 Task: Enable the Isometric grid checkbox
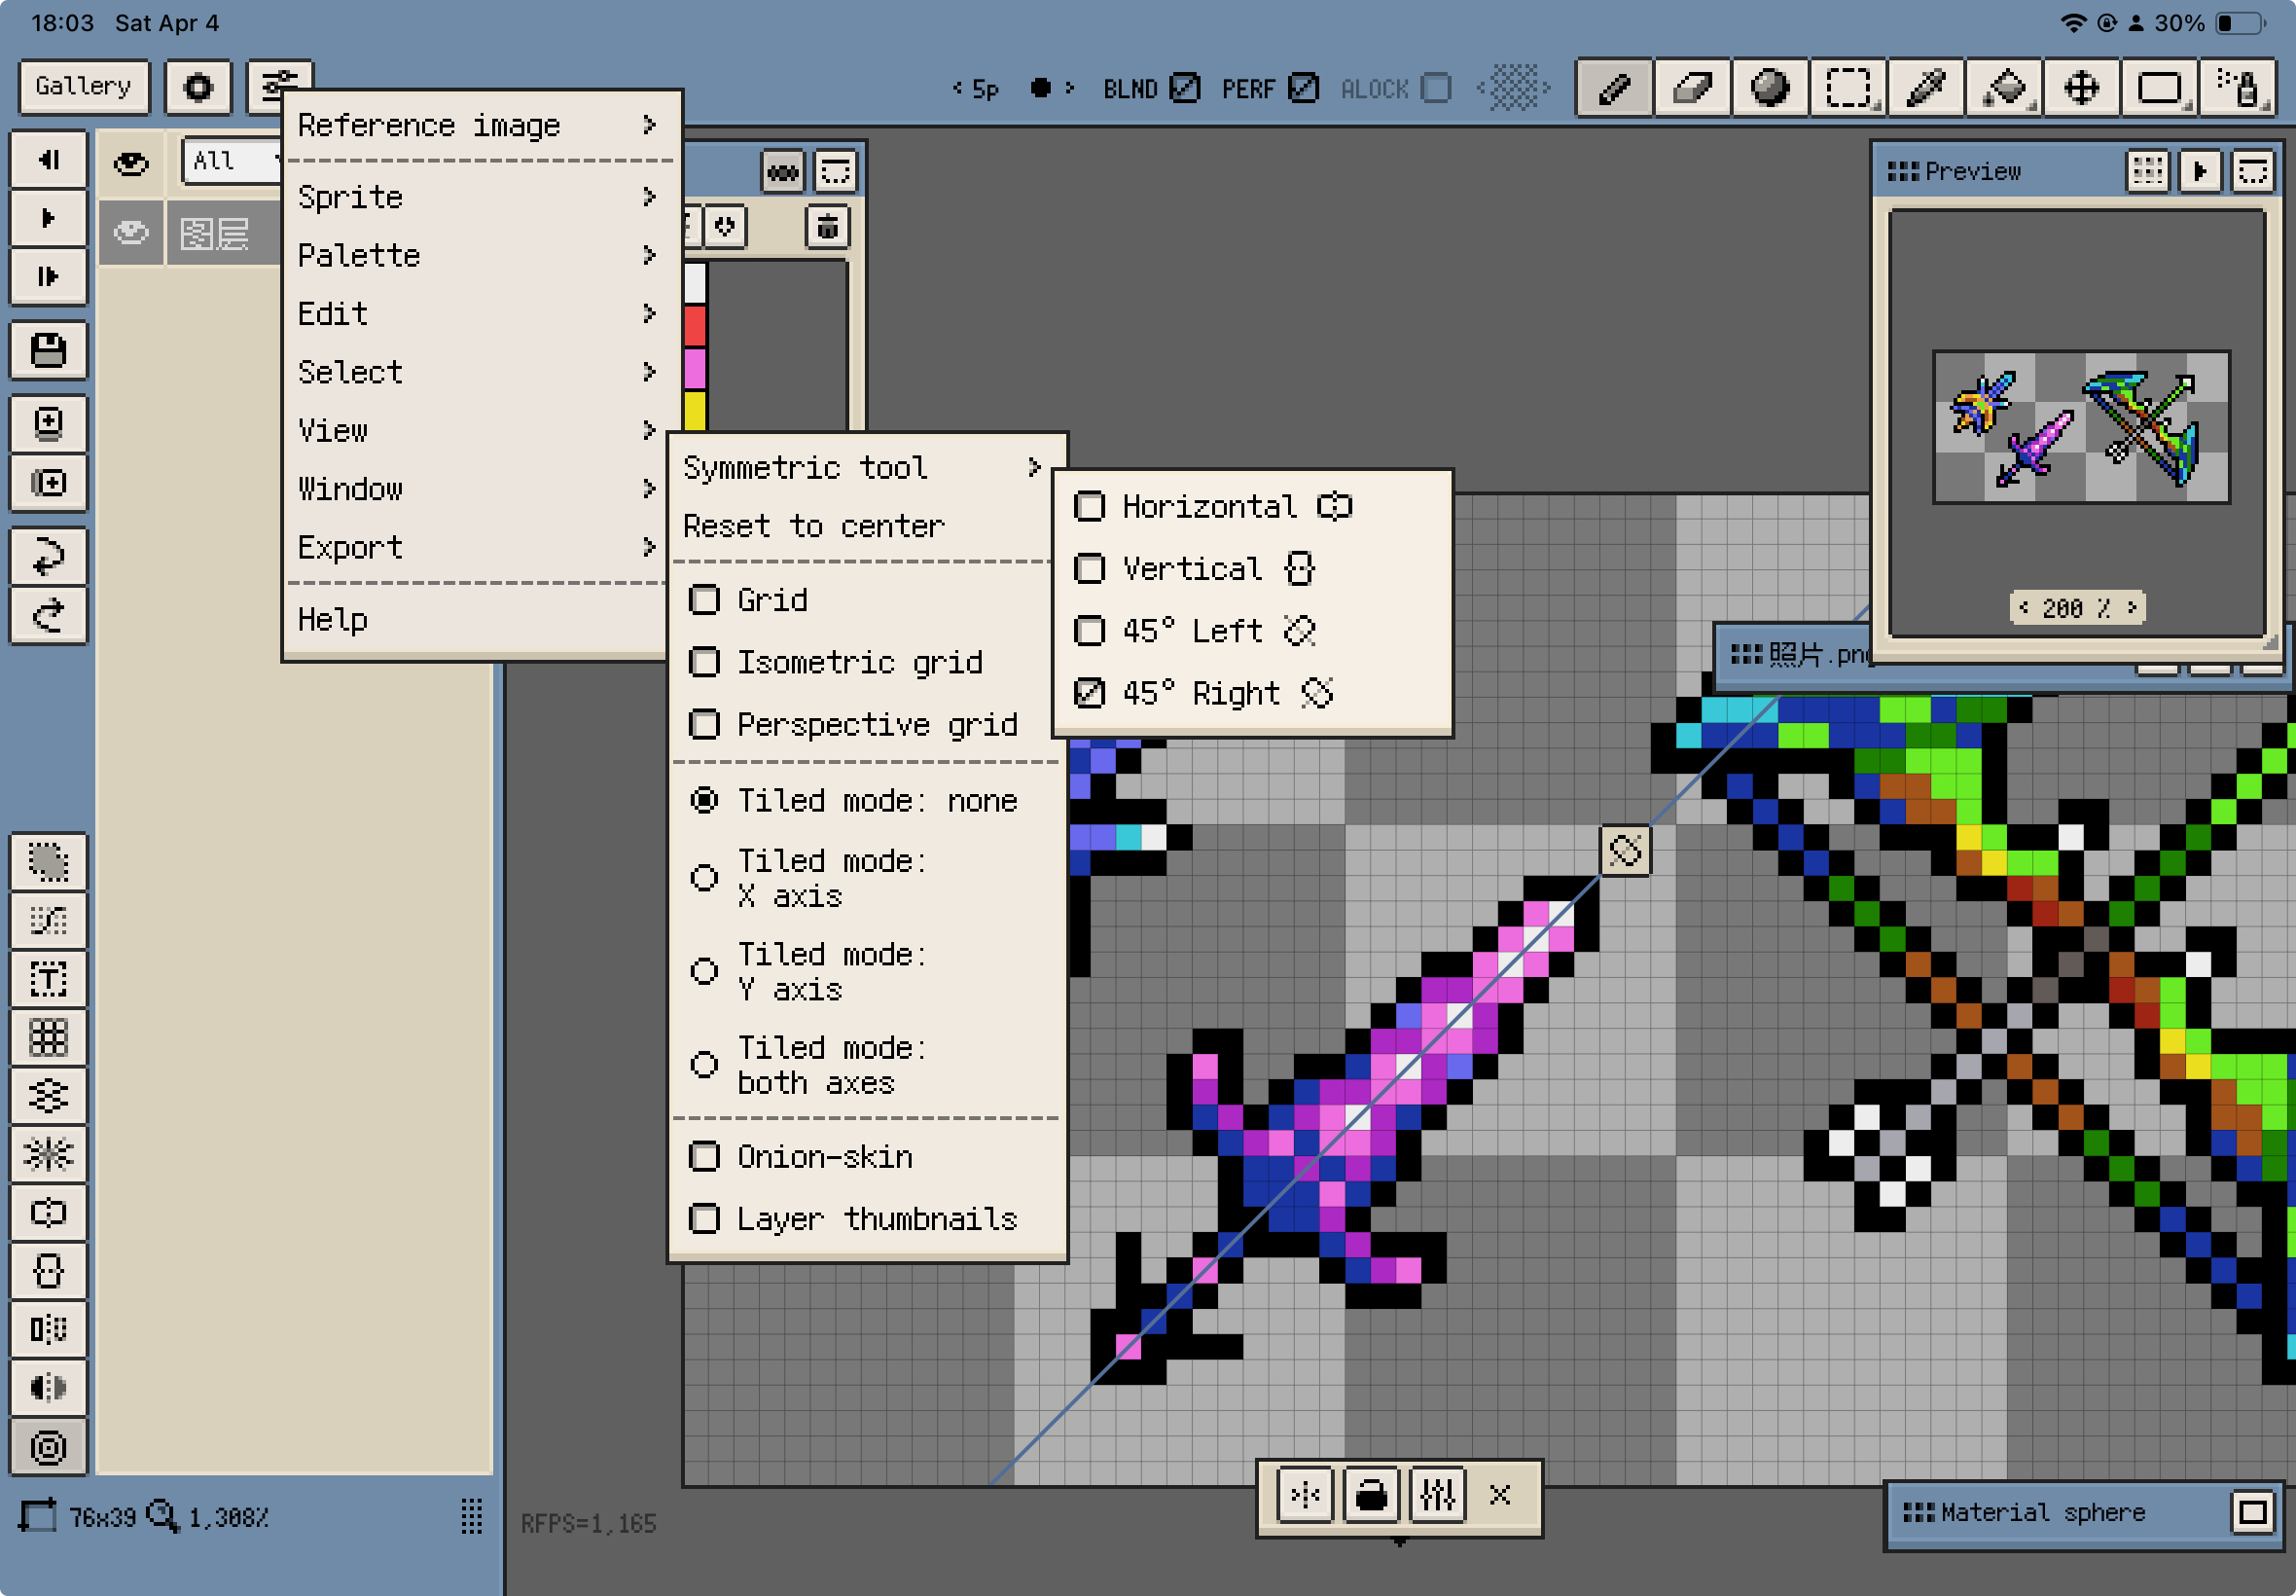coord(704,662)
